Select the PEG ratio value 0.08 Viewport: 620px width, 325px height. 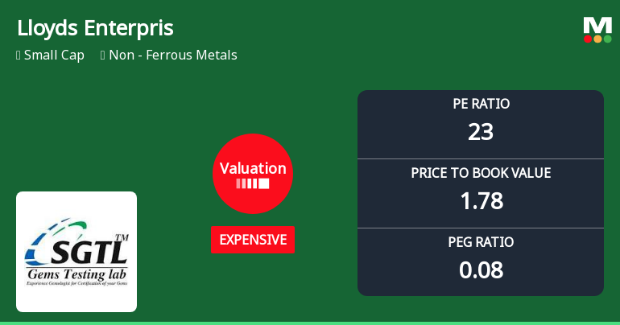point(481,269)
